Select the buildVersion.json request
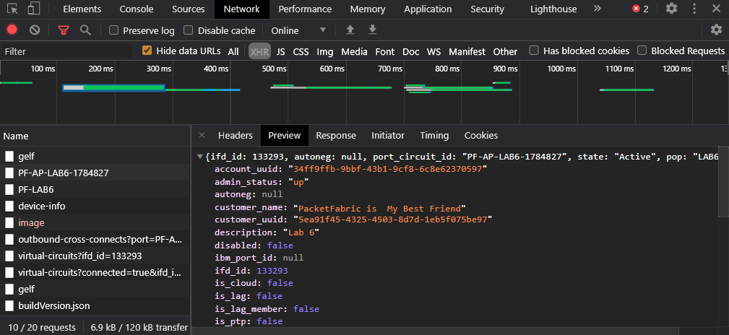This screenshot has height=335, width=729. pyautogui.click(x=95, y=305)
